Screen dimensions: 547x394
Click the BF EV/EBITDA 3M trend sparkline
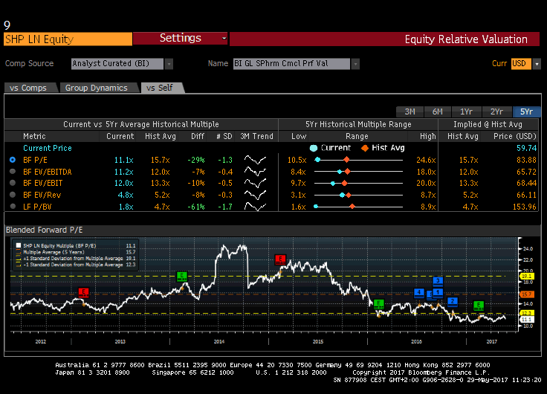[256, 171]
